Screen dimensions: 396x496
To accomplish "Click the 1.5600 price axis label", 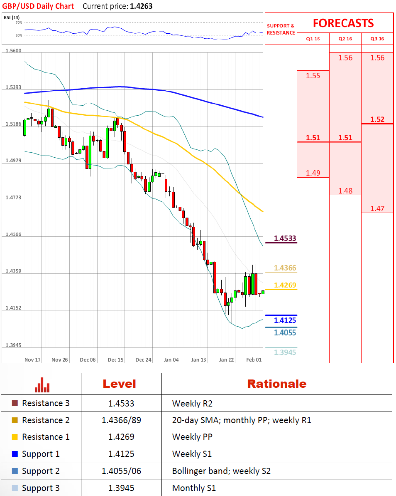I will 14,51.
